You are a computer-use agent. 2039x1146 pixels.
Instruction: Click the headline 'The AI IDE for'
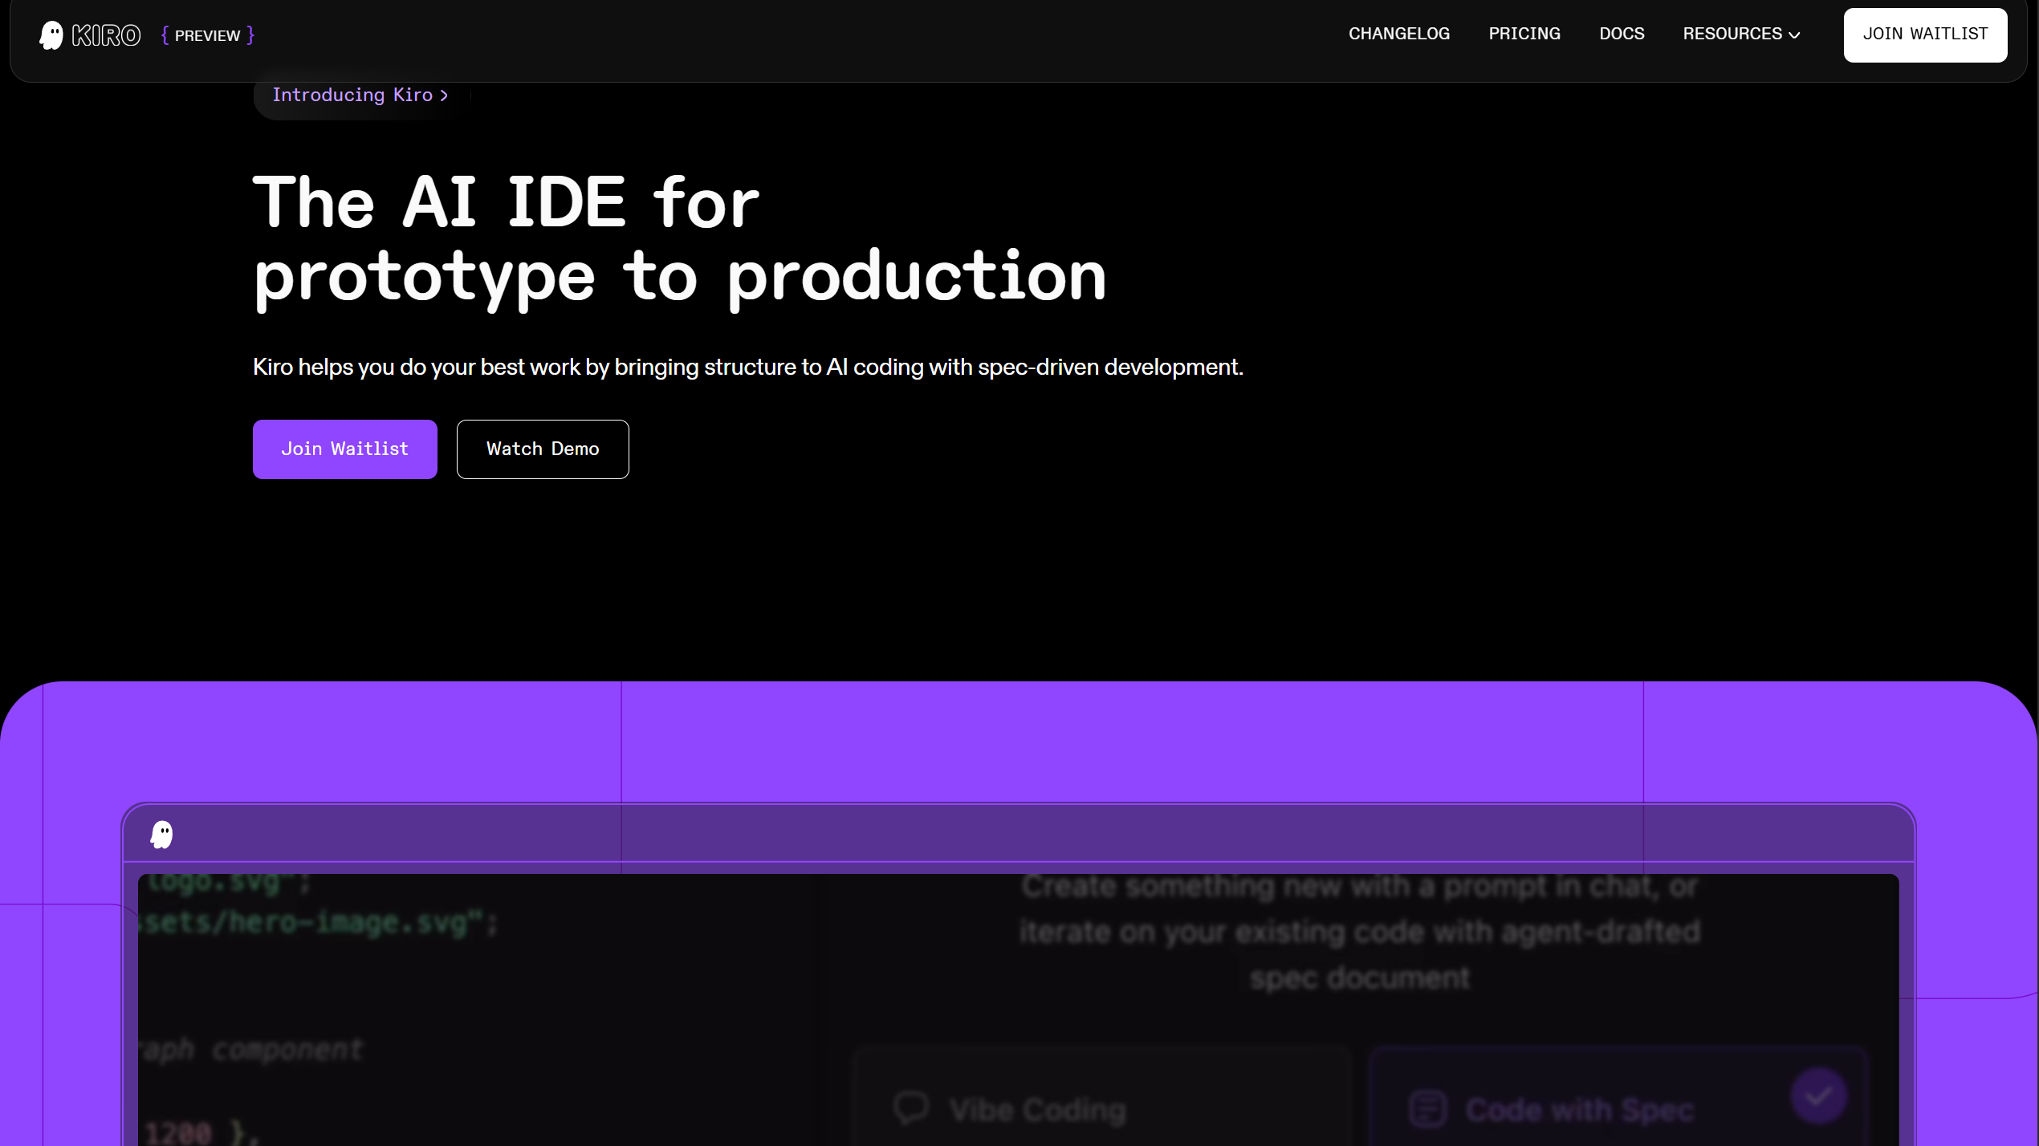click(506, 201)
